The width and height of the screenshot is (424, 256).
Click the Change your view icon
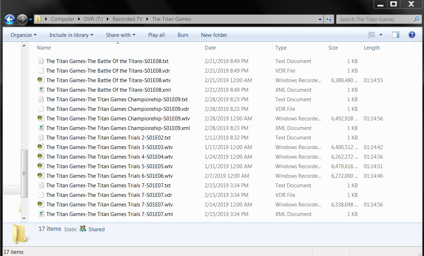371,35
